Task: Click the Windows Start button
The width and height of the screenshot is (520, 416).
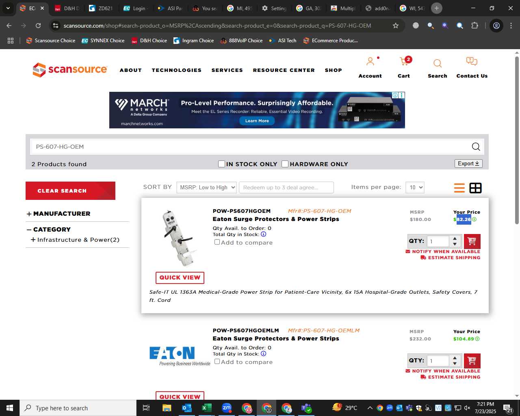Action: click(10, 408)
